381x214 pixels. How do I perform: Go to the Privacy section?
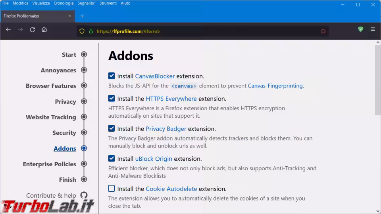point(65,101)
